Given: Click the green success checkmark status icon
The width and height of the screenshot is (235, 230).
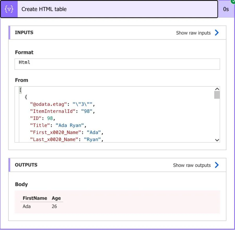Looking at the screenshot, I should point(233,2).
